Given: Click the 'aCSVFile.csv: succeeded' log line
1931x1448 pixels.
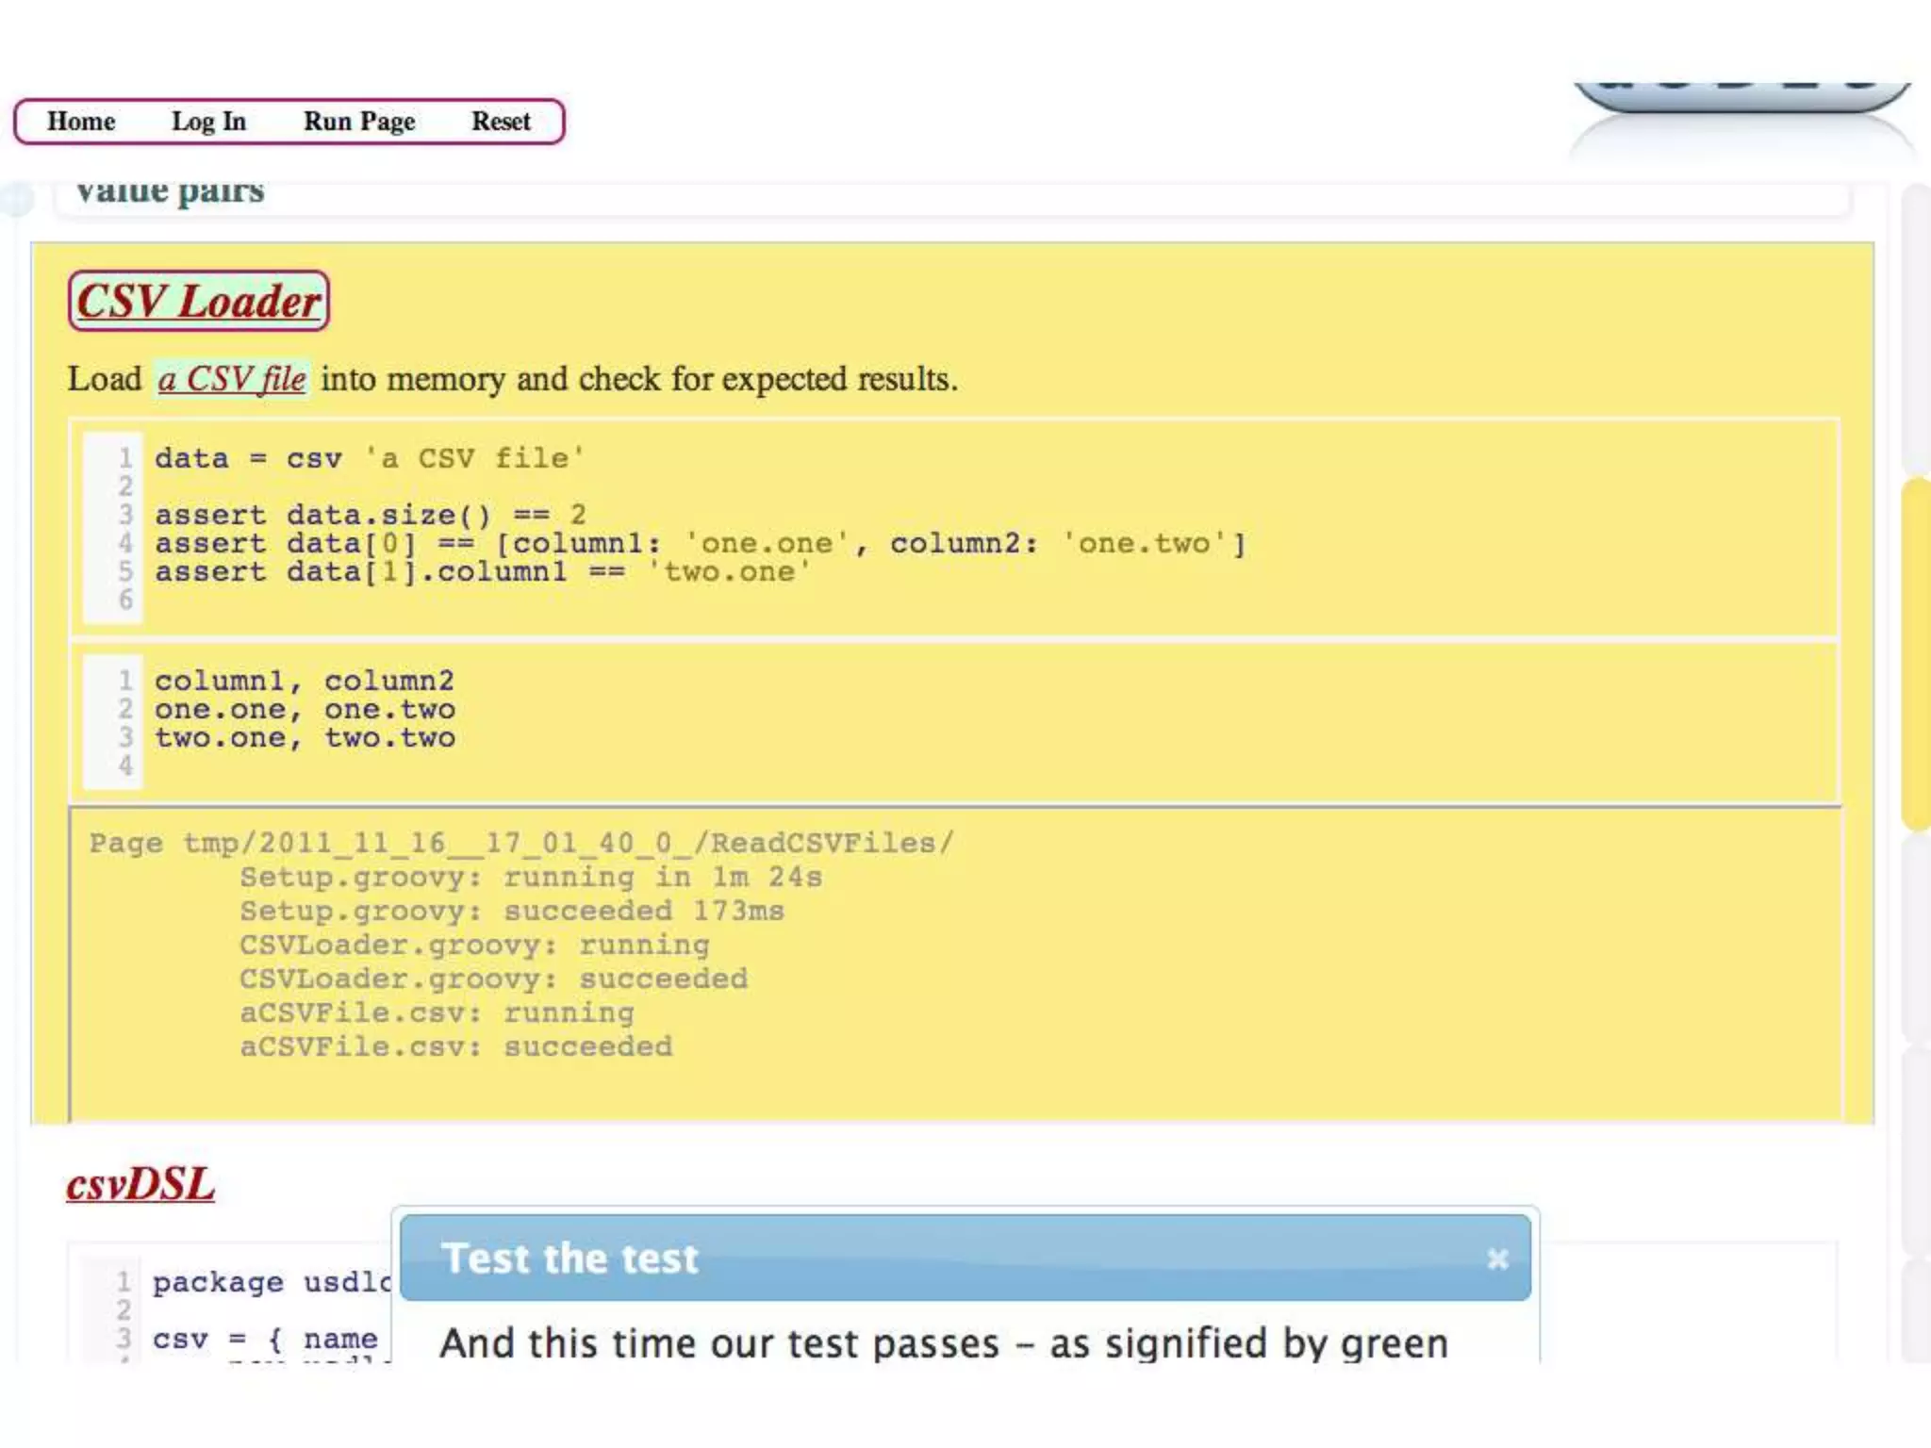Looking at the screenshot, I should click(456, 1047).
